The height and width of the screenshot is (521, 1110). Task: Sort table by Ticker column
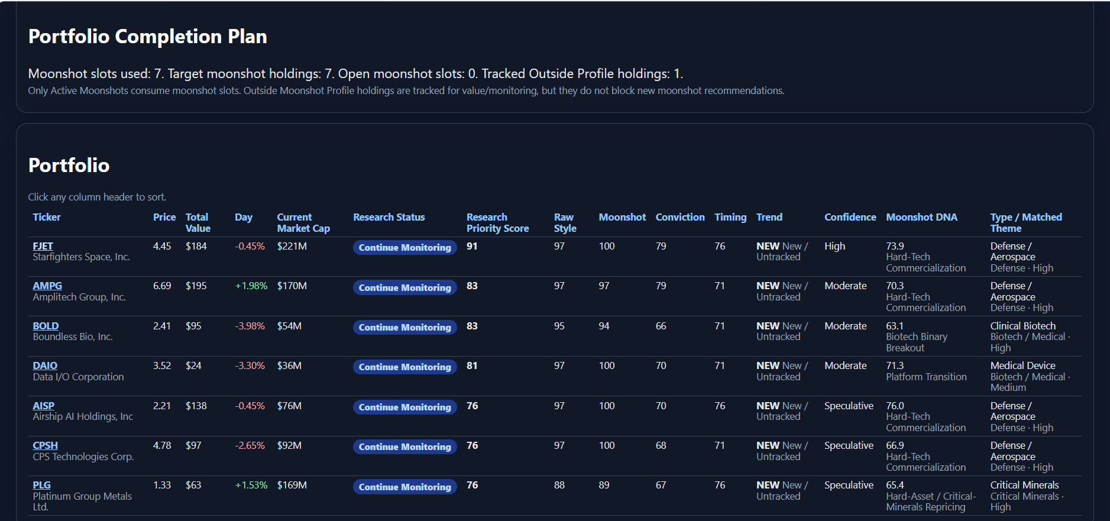(47, 217)
